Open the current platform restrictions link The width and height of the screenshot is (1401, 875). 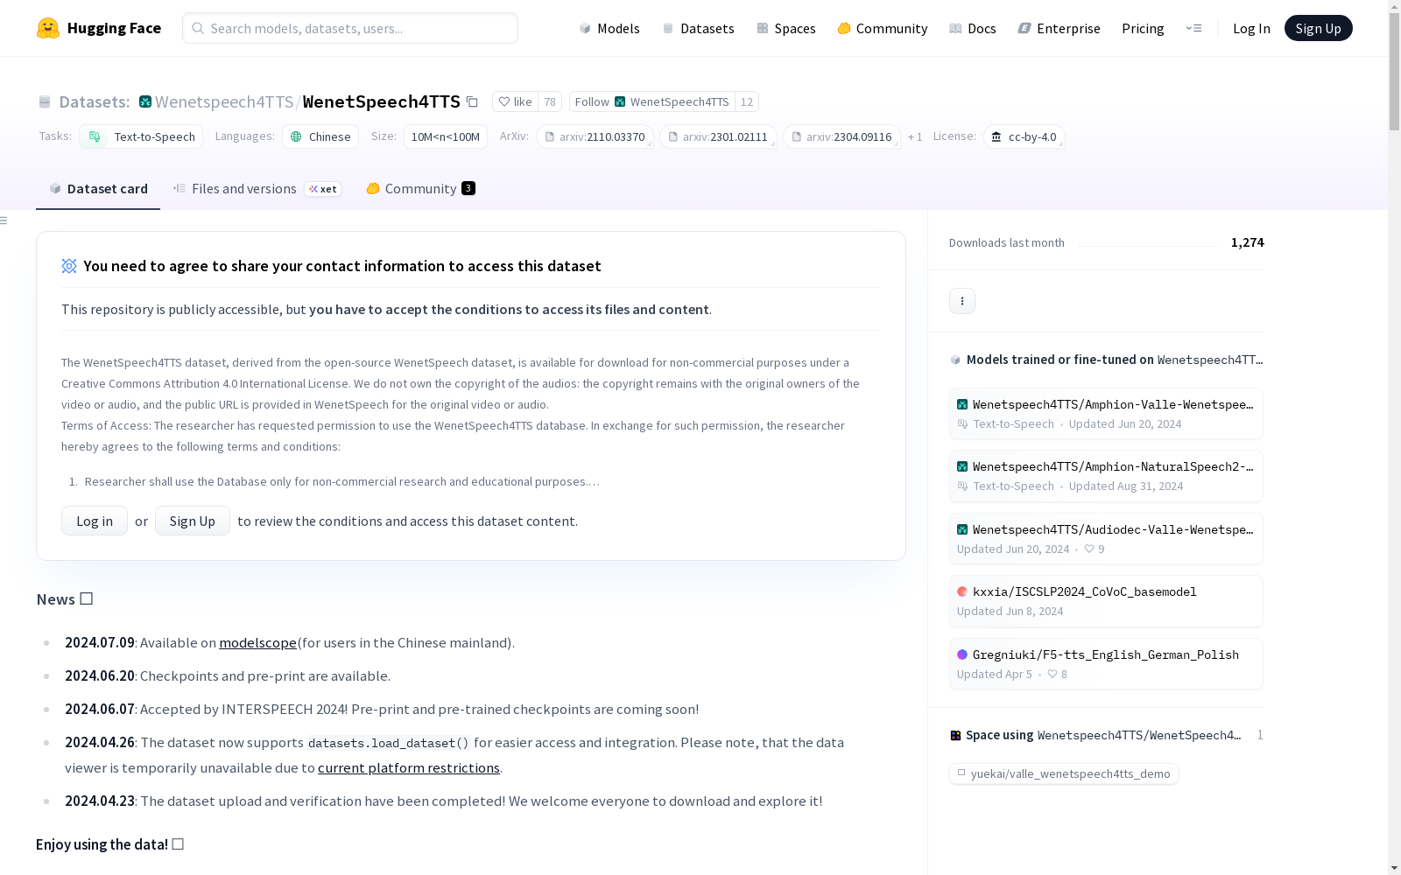(x=409, y=767)
